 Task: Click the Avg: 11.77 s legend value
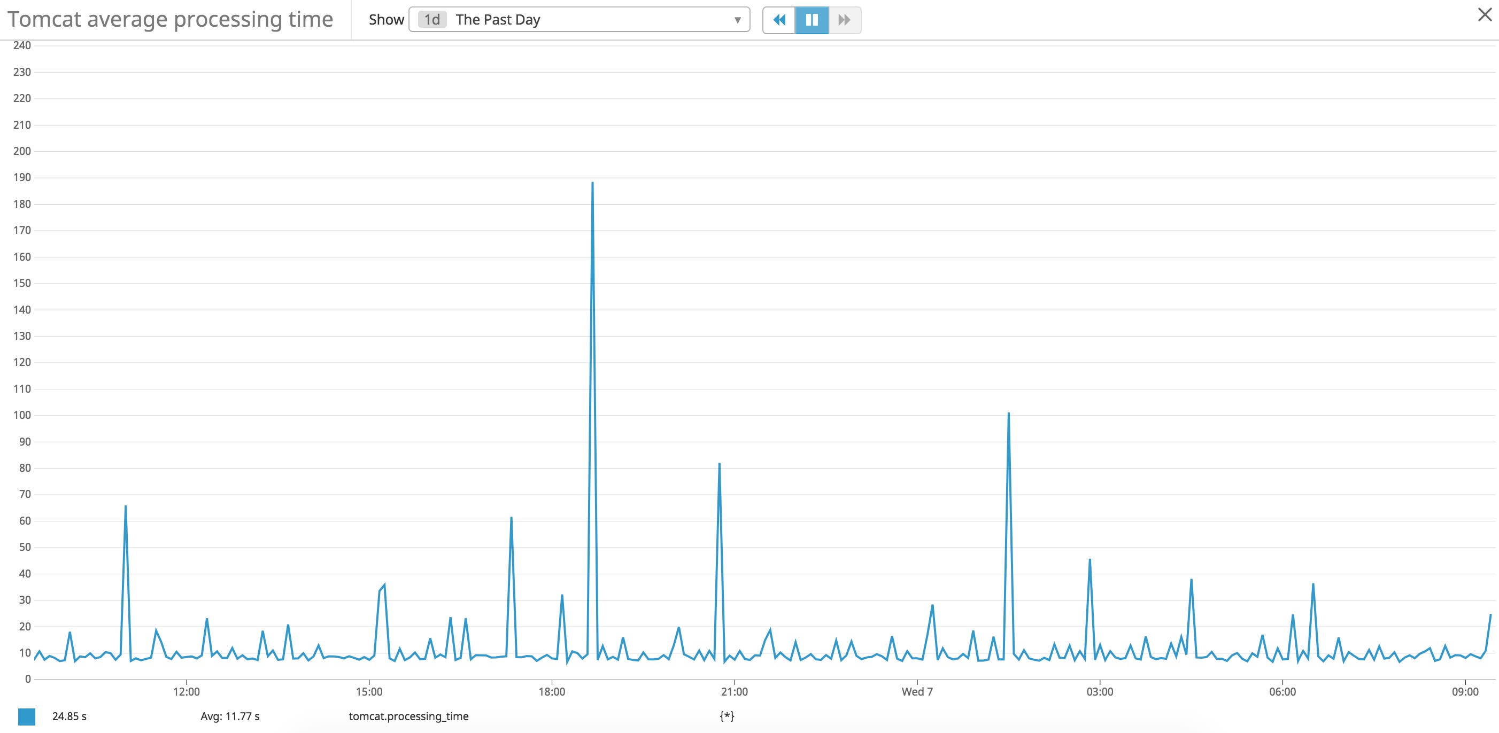tap(230, 717)
